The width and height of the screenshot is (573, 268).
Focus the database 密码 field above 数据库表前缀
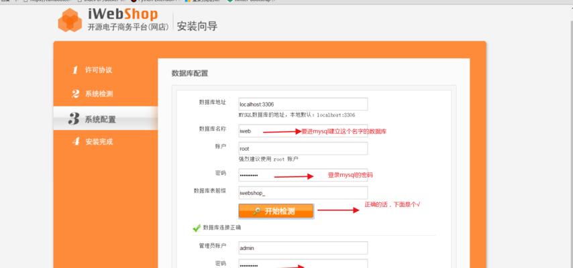(x=303, y=176)
